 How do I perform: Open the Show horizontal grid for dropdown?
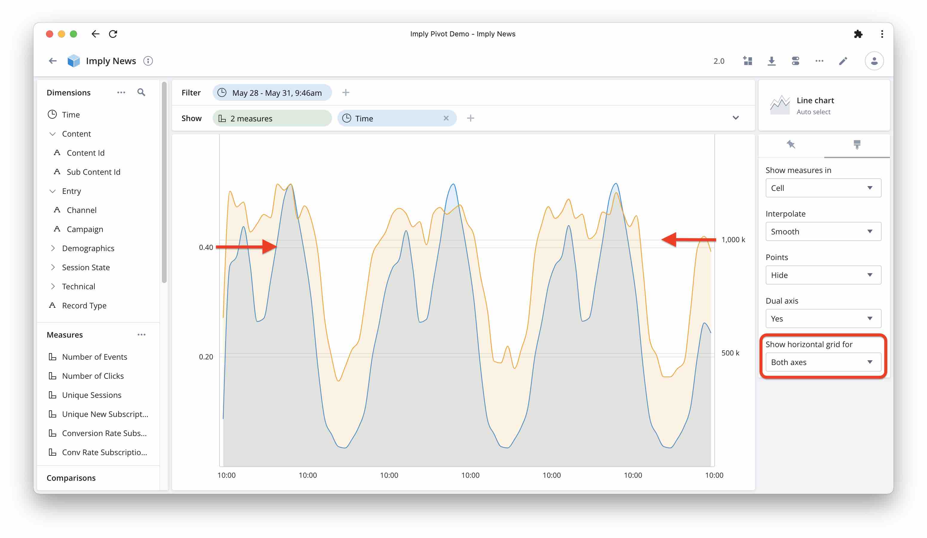(822, 362)
